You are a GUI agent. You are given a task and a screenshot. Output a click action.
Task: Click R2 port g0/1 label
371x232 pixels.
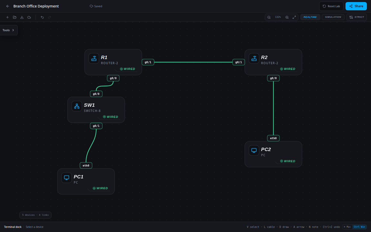[x=239, y=62]
